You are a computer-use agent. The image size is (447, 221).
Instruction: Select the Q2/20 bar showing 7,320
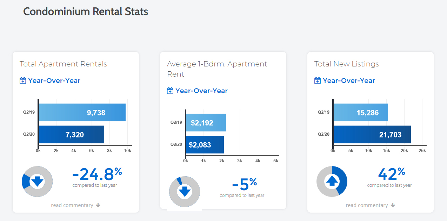coord(72,135)
